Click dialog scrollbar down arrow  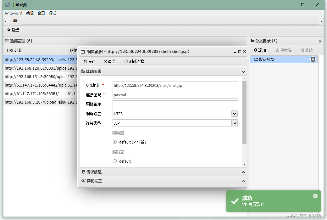click(x=244, y=164)
